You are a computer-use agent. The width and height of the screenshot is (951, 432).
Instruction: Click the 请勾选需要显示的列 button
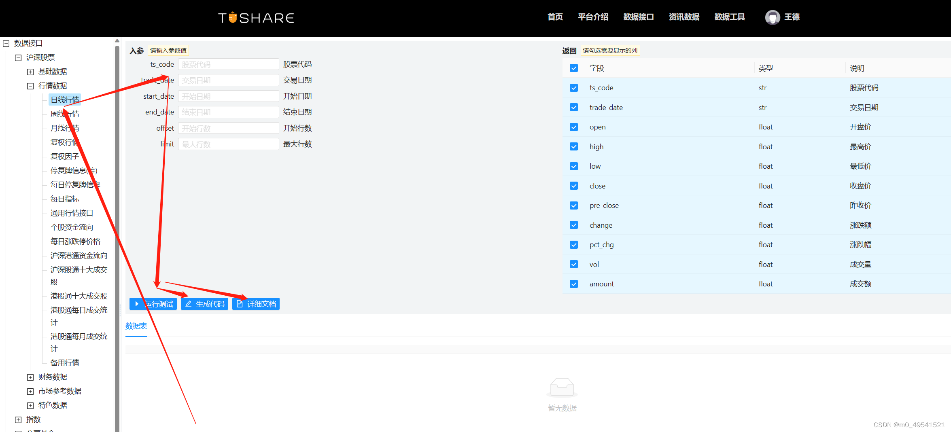(610, 50)
